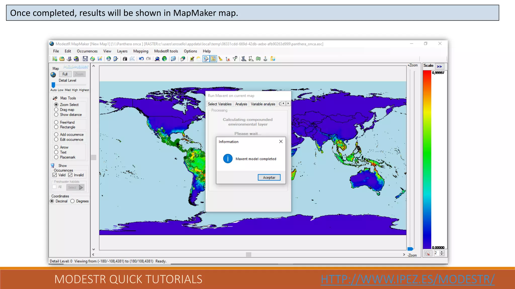Click the left arrow of the map horizontal scrollbar

(93, 255)
